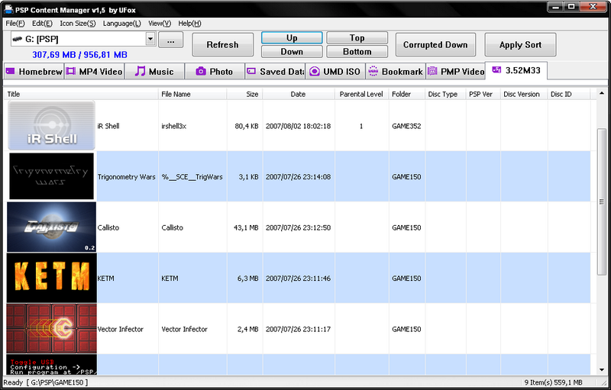Select the Callisto thumbnail
Viewport: 611px width, 390px height.
[x=51, y=227]
